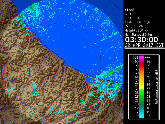This screenshot has height=124, width=165.
Task: Click the '>66' legend value
Action: click(x=136, y=58)
